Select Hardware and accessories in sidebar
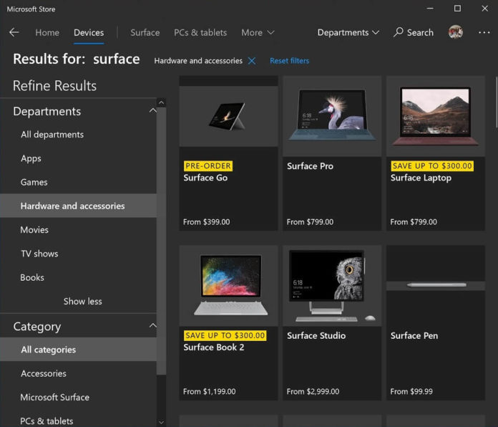This screenshot has width=498, height=427. (78, 206)
